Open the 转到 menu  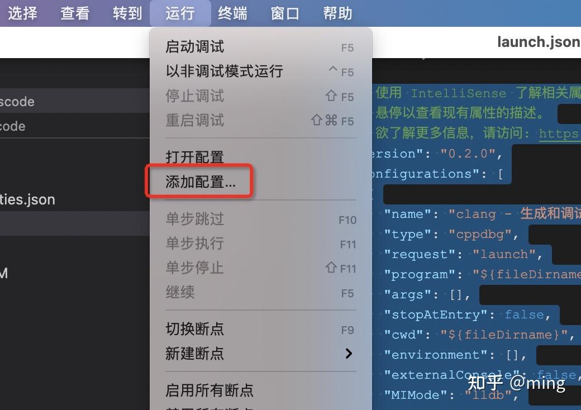pos(127,13)
